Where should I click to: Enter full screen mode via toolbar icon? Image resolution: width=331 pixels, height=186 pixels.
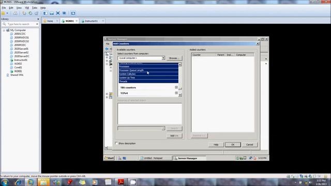point(58,13)
